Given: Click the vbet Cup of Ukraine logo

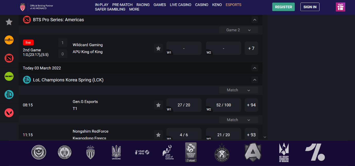Looking at the screenshot, I should (168, 152).
